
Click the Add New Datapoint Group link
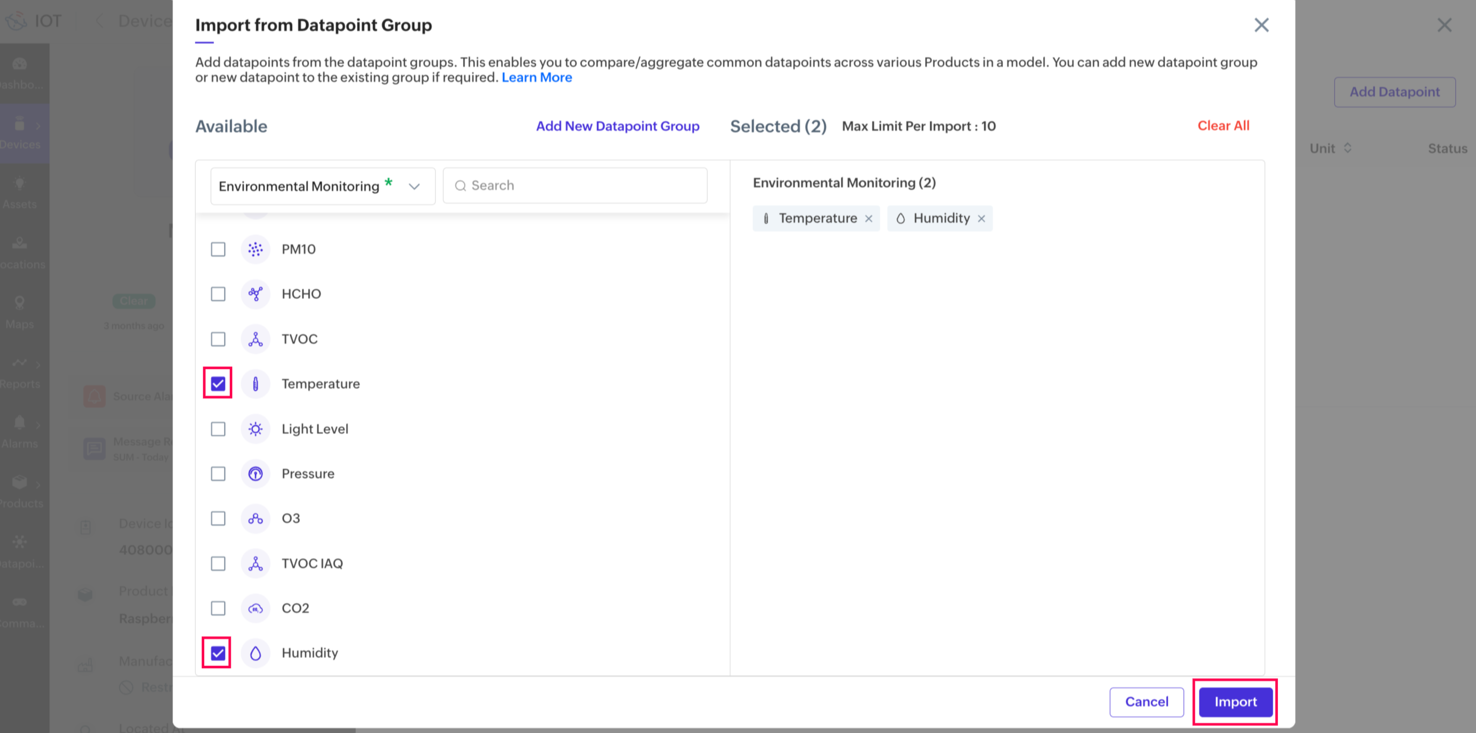click(x=617, y=126)
